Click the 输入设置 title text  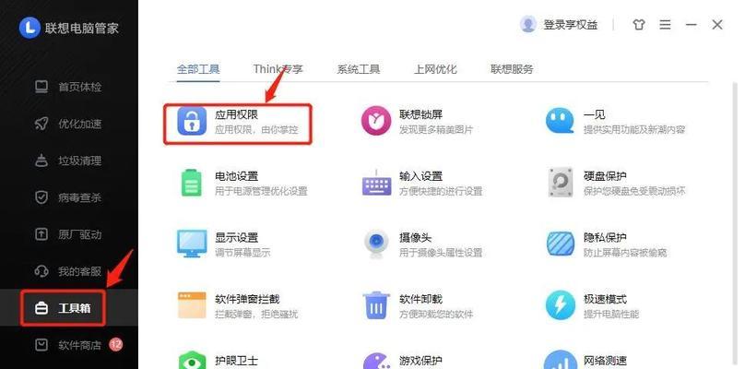421,176
